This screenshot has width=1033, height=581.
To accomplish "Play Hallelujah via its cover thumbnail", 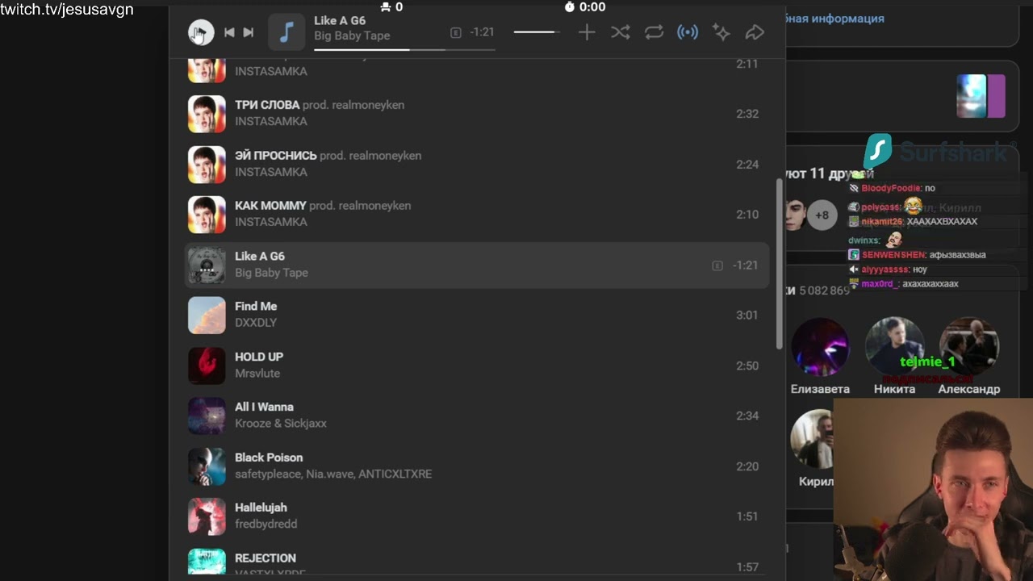I will coord(207,516).
